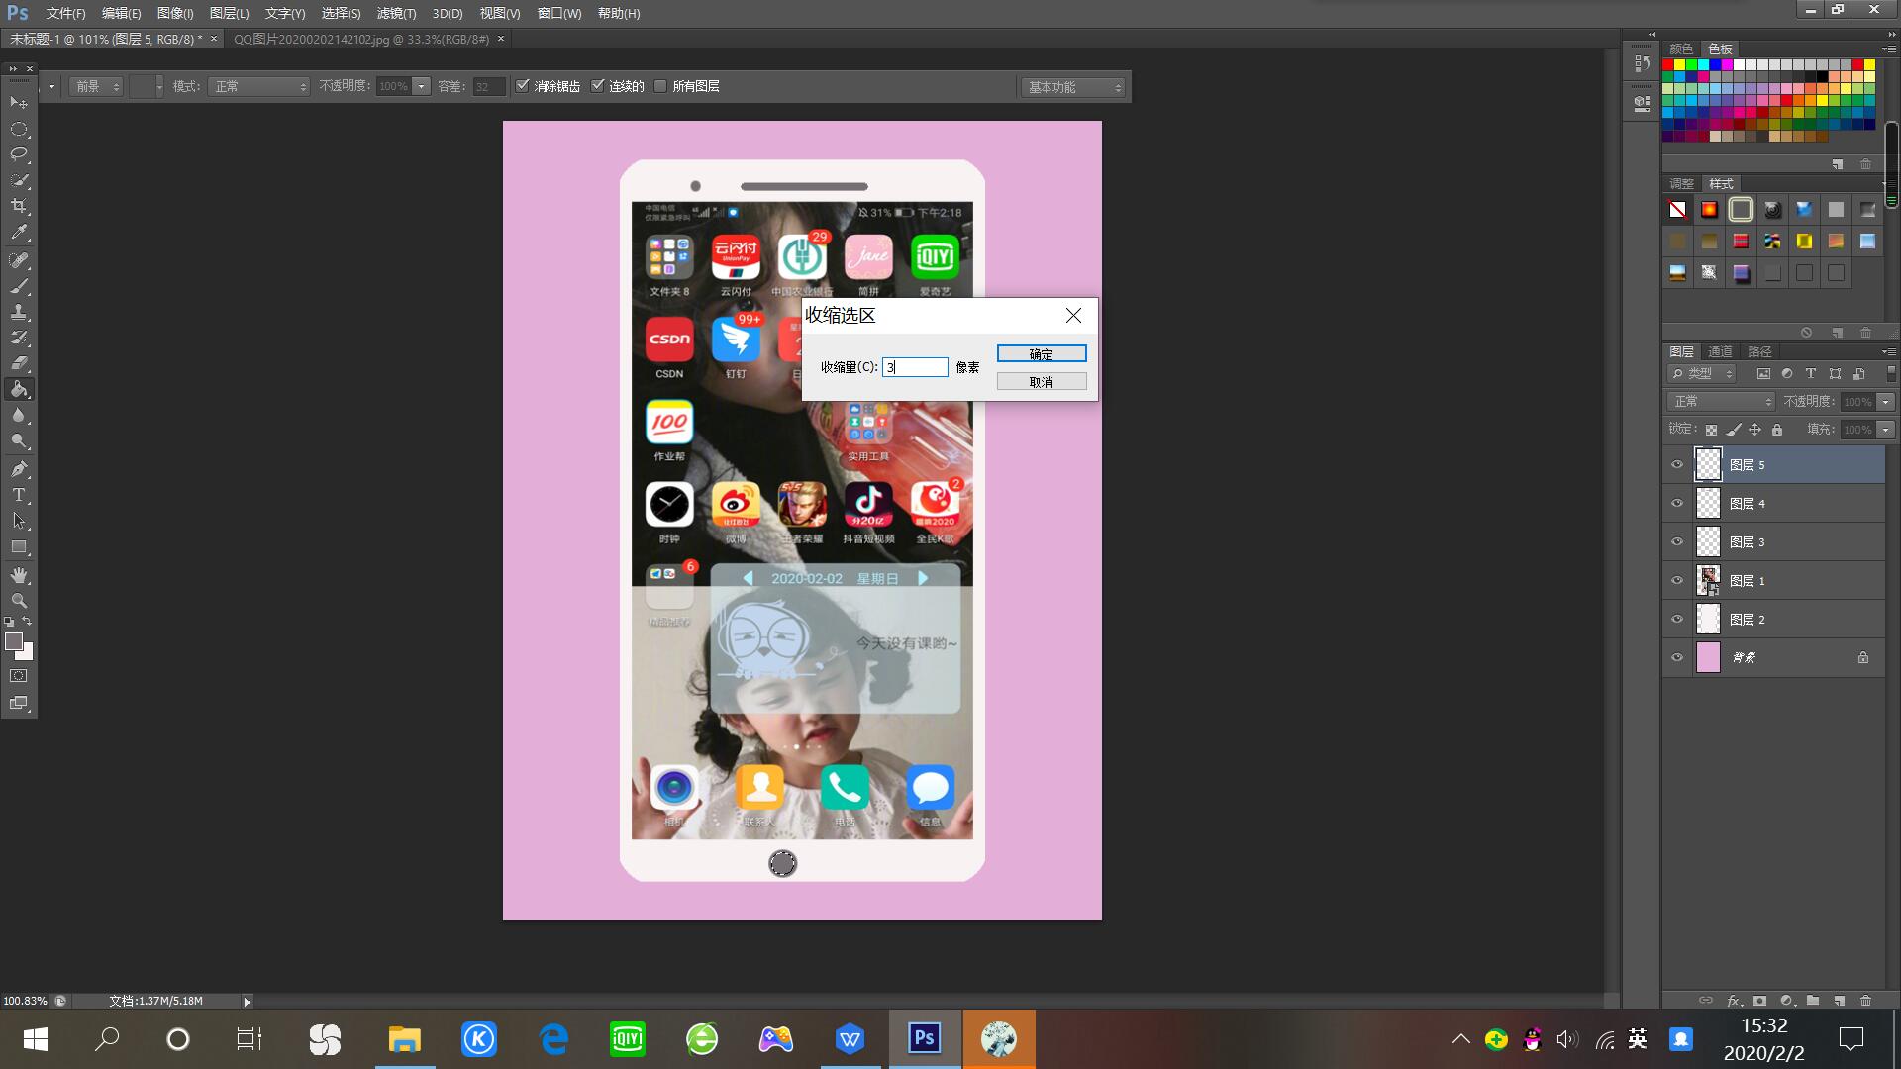Select the Pen tool
The height and width of the screenshot is (1069, 1901).
(19, 469)
